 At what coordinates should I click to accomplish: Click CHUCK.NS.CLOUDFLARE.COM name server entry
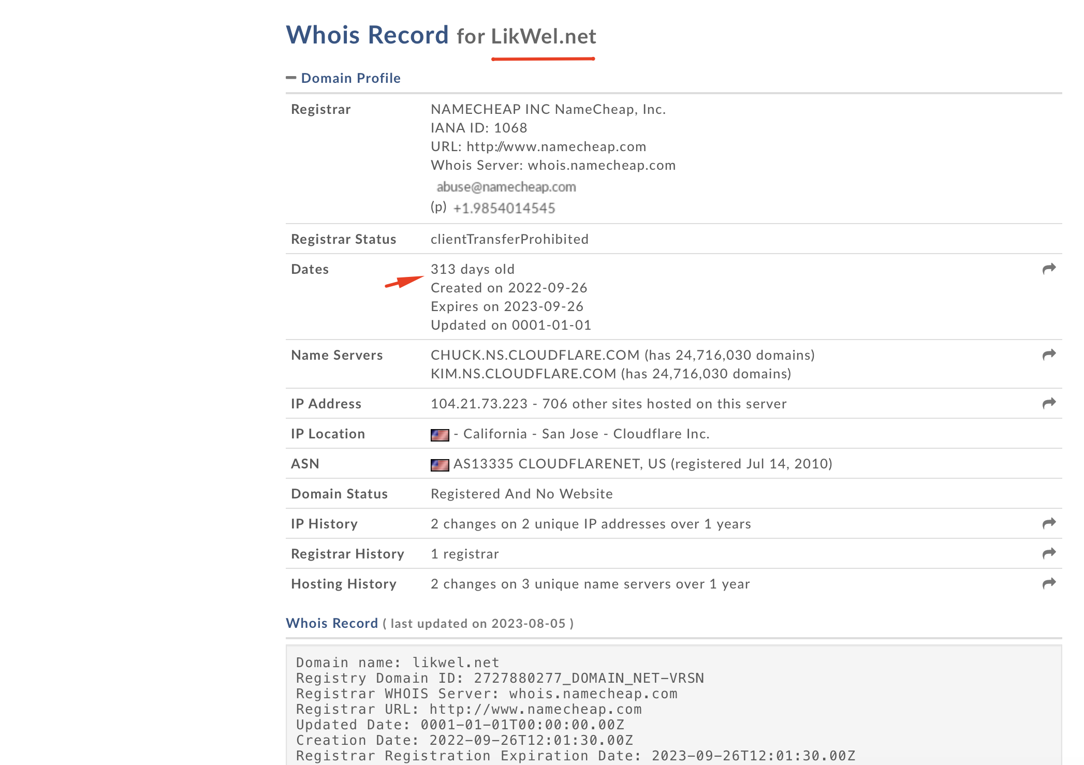(535, 355)
